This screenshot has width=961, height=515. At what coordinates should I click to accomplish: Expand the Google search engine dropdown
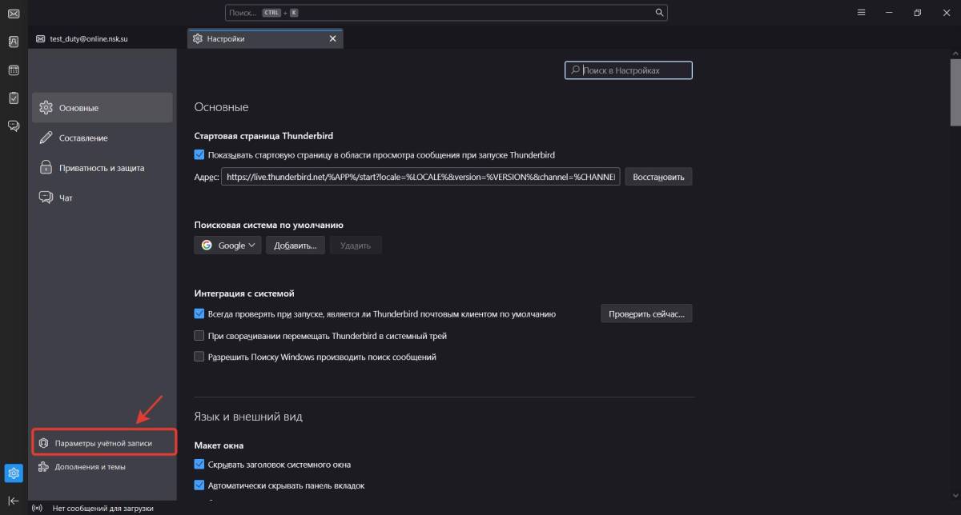227,246
